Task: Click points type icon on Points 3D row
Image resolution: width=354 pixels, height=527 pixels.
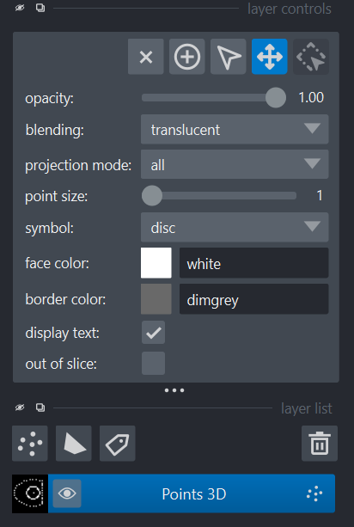Action: 314,493
